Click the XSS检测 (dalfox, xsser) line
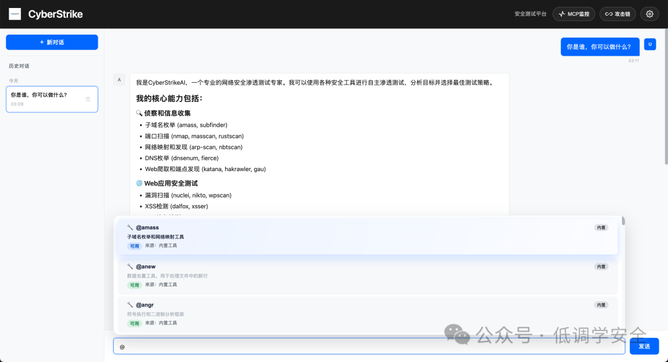The height and width of the screenshot is (362, 668). pos(176,206)
